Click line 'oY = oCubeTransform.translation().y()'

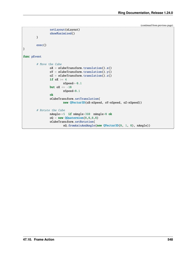point(80,72)
